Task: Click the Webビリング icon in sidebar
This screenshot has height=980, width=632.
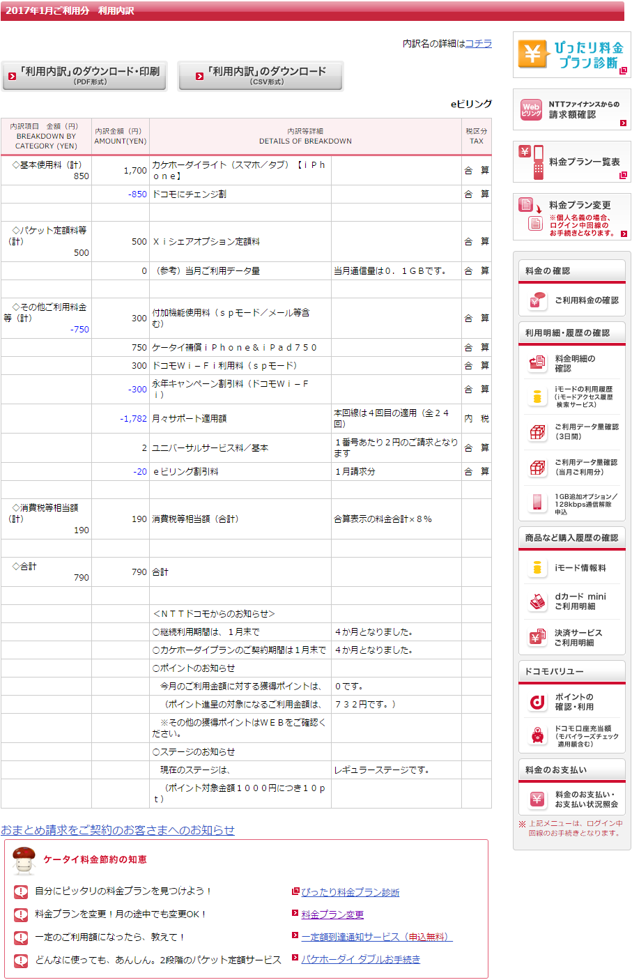Action: pyautogui.click(x=531, y=109)
